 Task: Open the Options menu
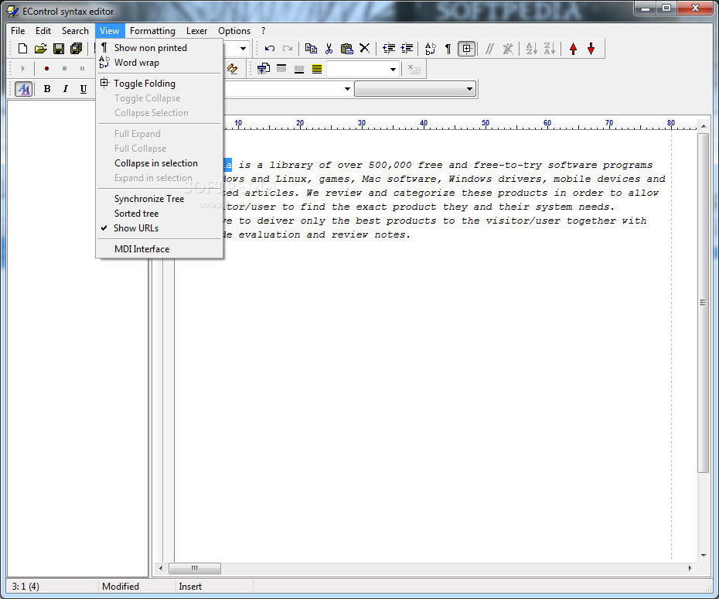(x=234, y=31)
